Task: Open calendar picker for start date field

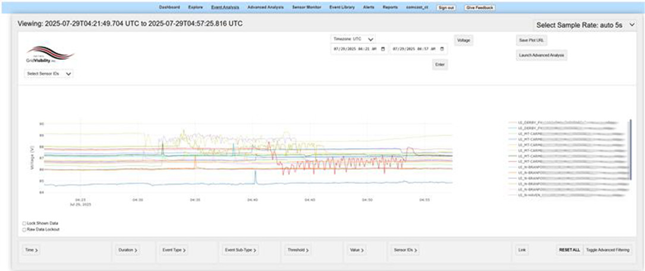Action: [x=383, y=49]
